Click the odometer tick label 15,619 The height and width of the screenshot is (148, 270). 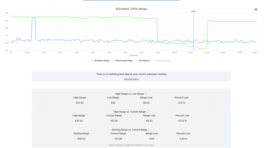pyautogui.click(x=255, y=52)
